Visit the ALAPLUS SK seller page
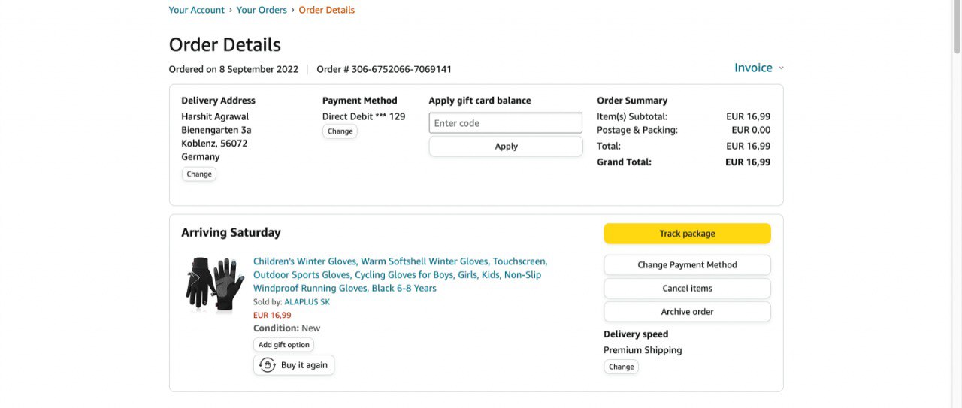Image resolution: width=962 pixels, height=408 pixels. (307, 302)
